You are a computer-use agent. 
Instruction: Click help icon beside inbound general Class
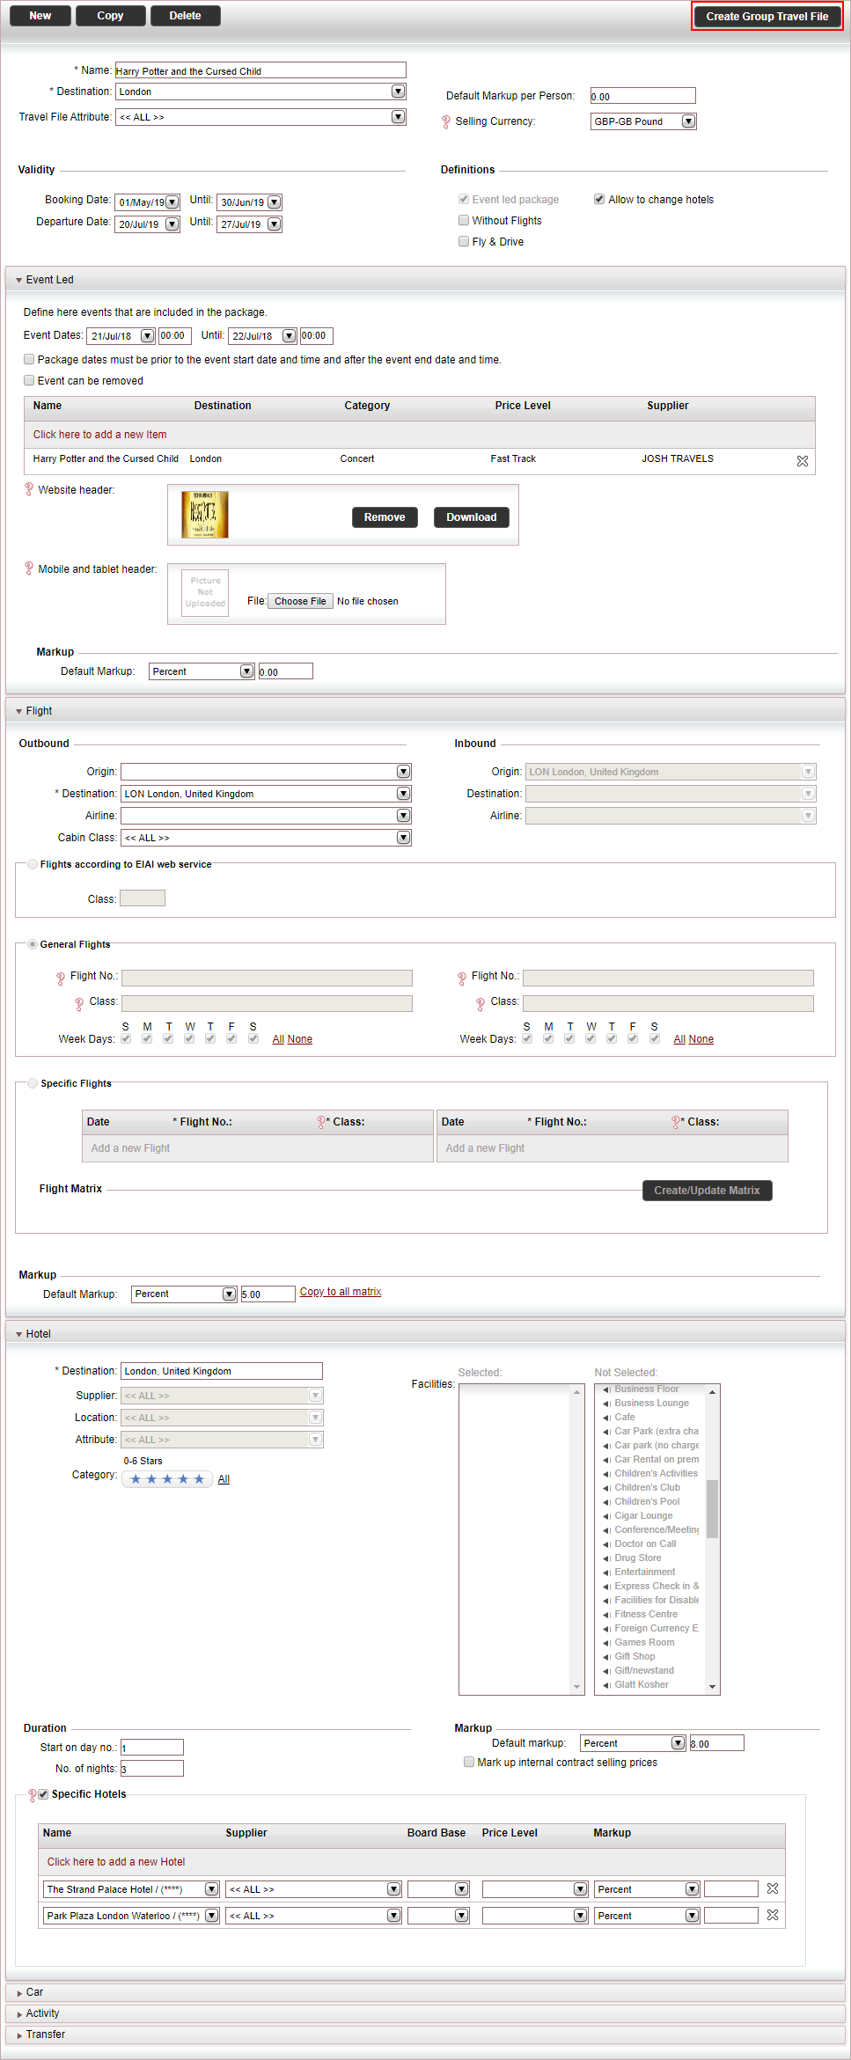(481, 1003)
